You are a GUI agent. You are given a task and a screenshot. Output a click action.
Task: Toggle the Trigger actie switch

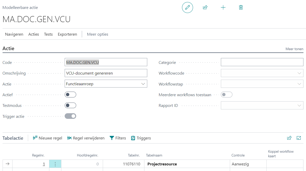point(70,116)
